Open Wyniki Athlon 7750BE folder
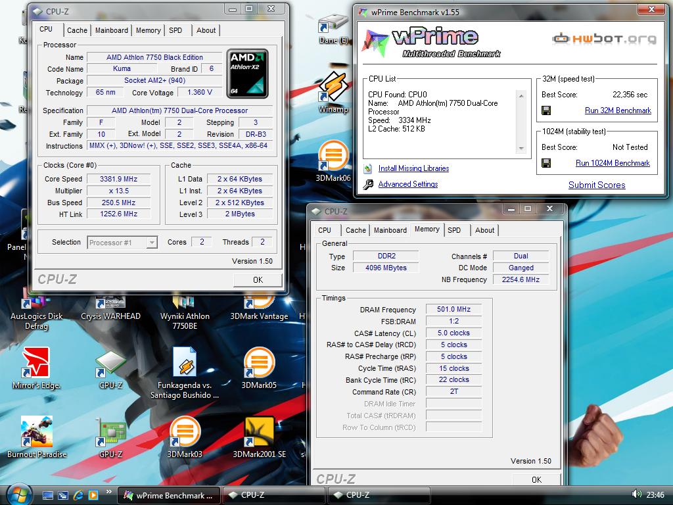 click(185, 312)
